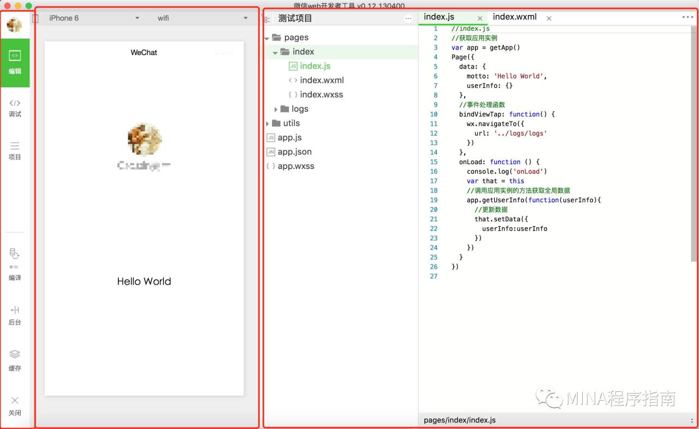The height and width of the screenshot is (429, 699).
Task: Open index.wxml from the file tree
Action: (316, 80)
